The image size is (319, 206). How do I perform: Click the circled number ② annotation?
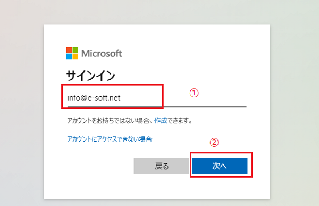pos(214,143)
